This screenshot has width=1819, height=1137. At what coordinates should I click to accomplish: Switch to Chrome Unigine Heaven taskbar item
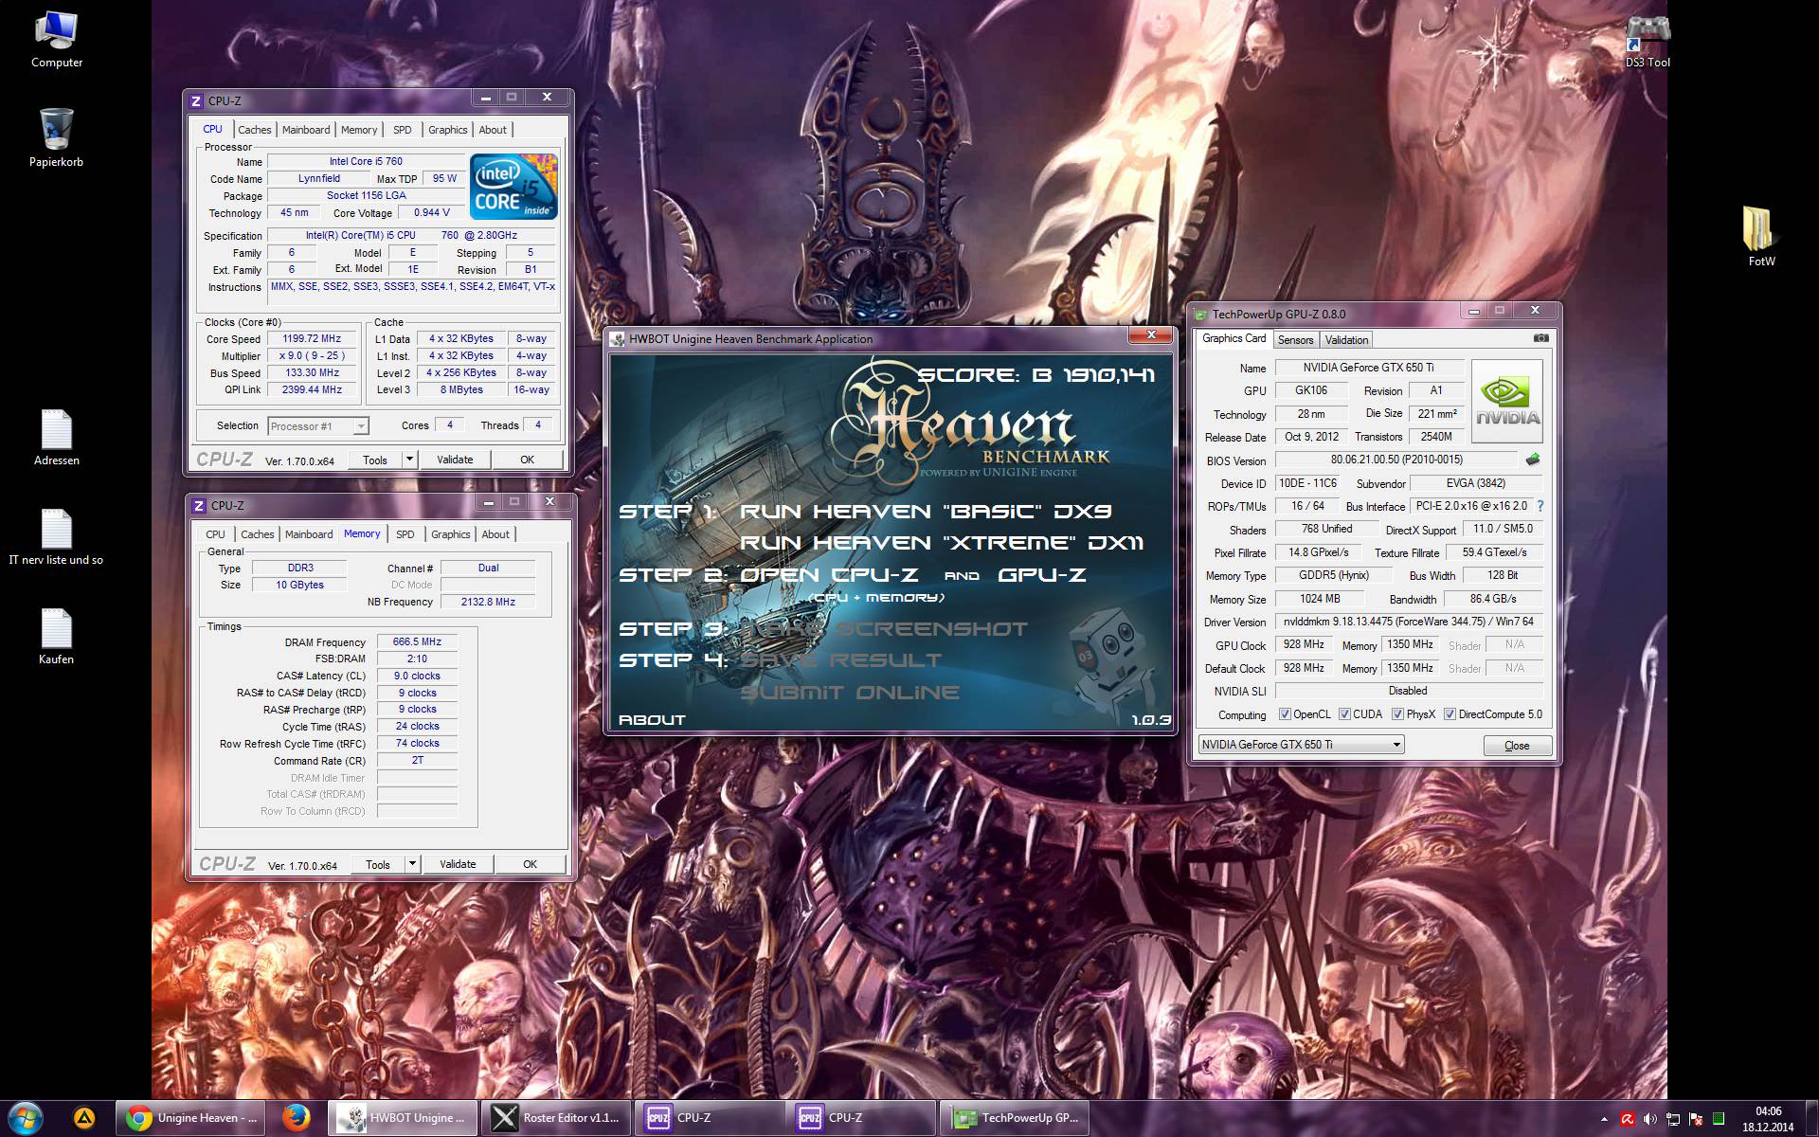192,1118
